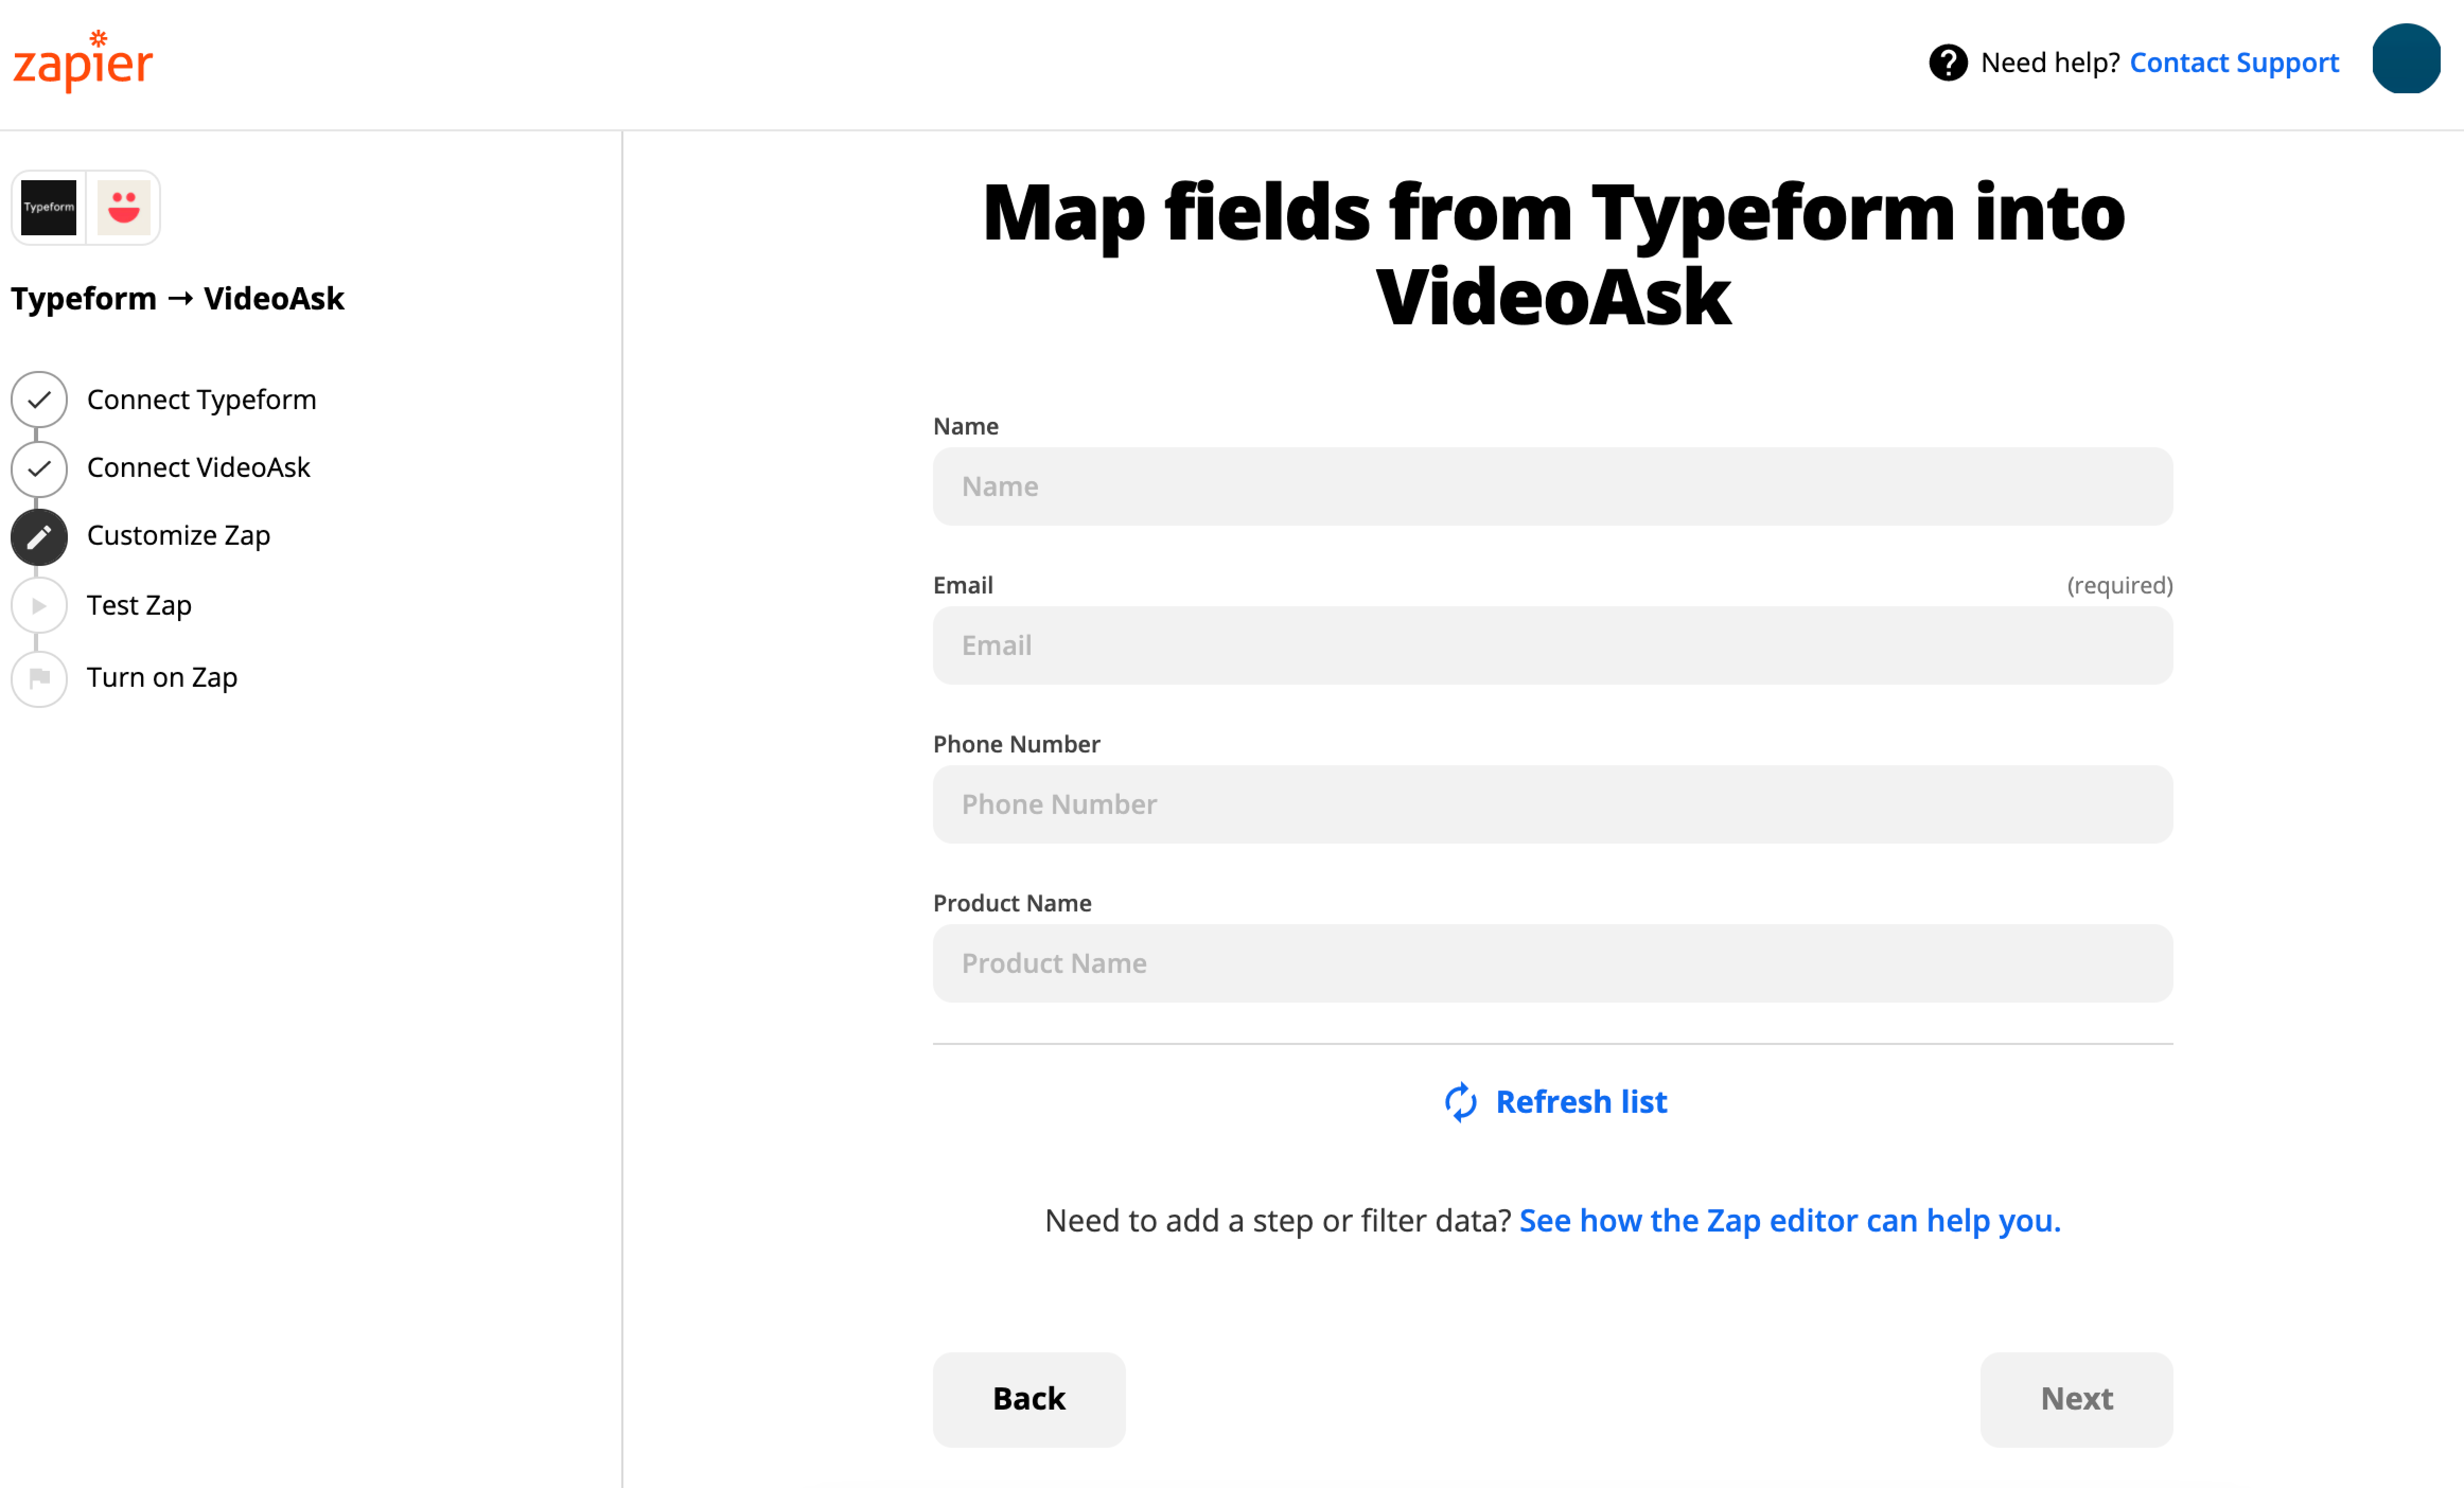Click the help question mark icon
Screen dimensions: 2464x1488
[x=1948, y=63]
